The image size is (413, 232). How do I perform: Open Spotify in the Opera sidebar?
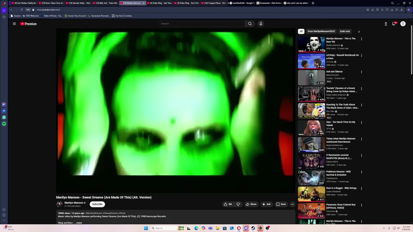(x=4, y=124)
